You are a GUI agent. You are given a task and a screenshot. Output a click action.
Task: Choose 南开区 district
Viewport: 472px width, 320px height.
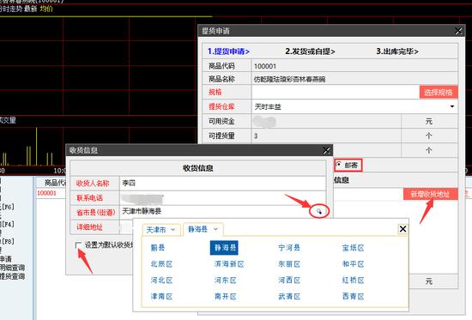pos(225,297)
